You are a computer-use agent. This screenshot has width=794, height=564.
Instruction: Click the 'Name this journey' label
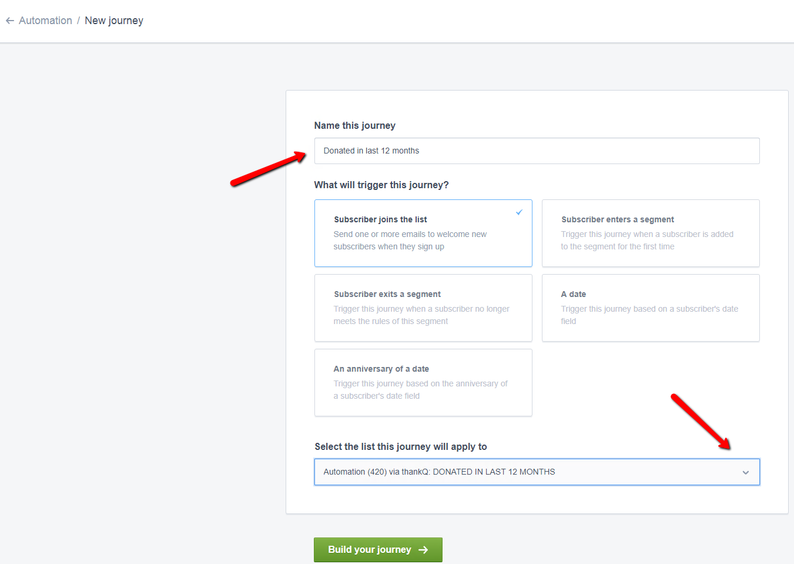pos(354,125)
